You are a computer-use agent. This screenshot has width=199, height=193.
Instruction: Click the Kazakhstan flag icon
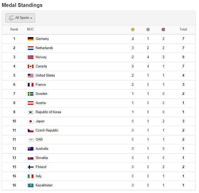click(31, 185)
